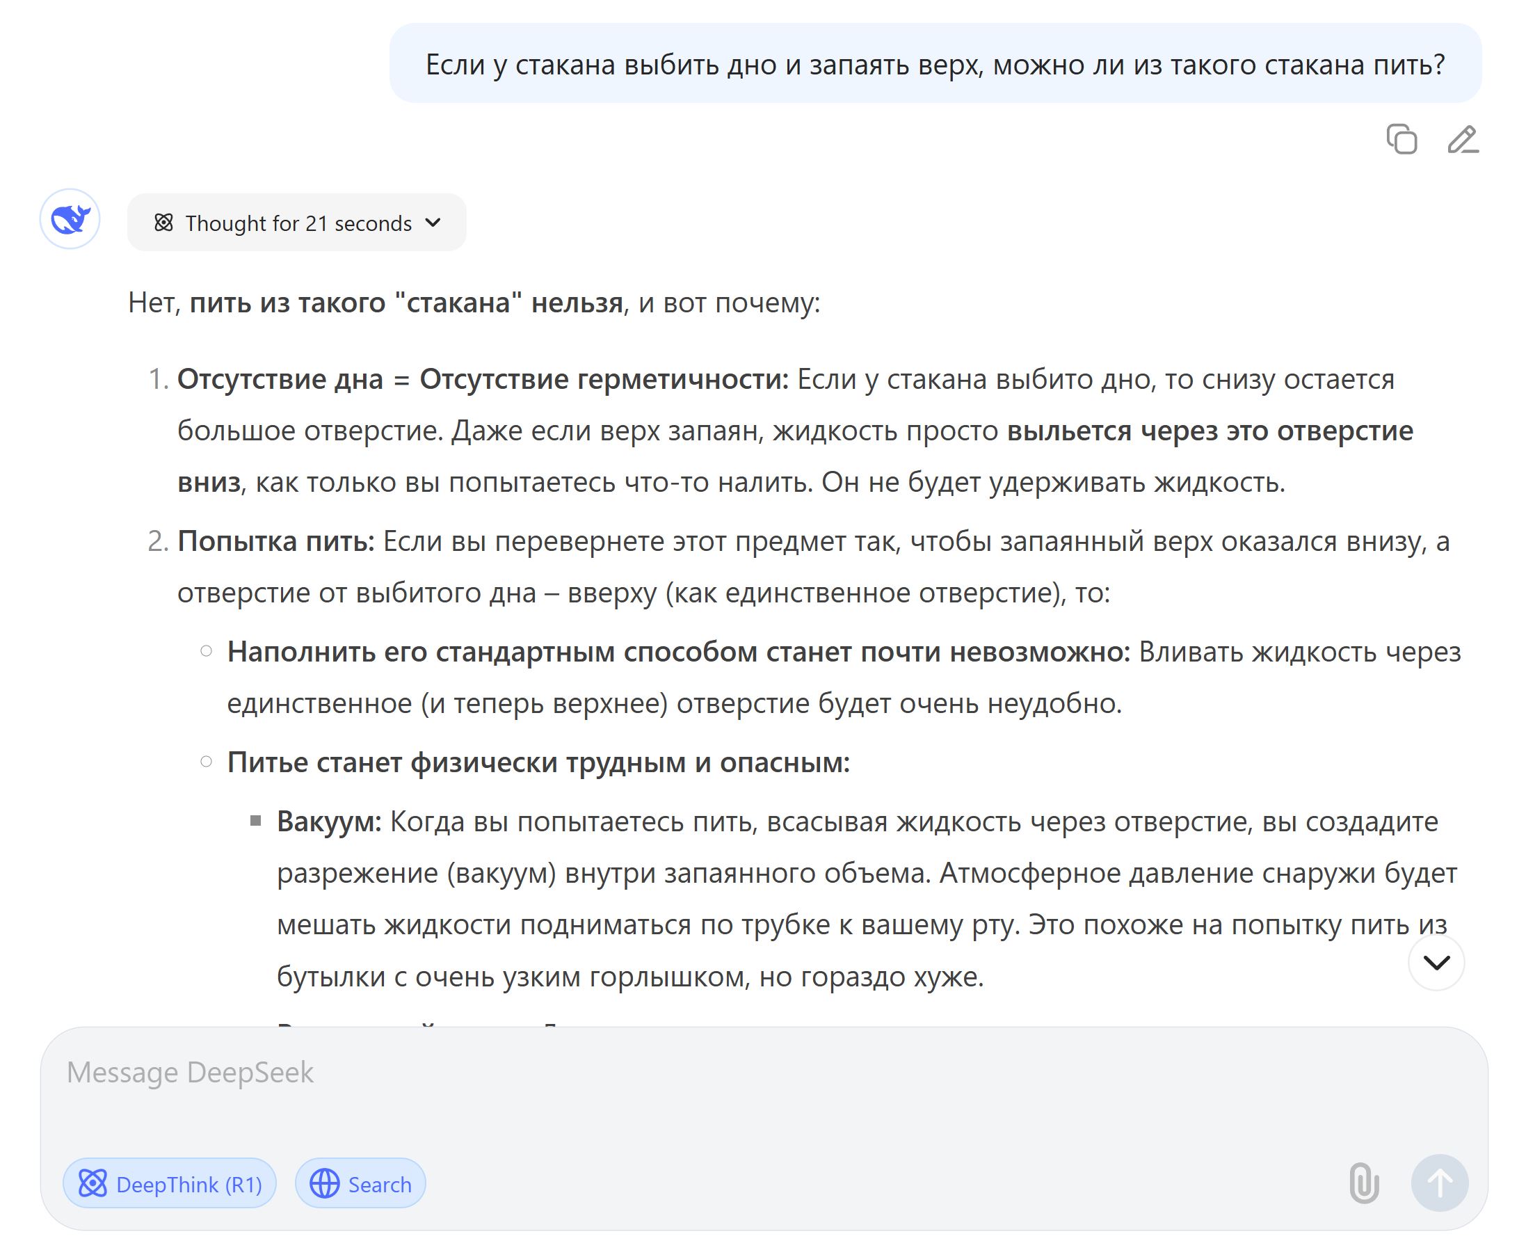The height and width of the screenshot is (1241, 1526).
Task: Click the atom icon beside Thought label
Action: 163,223
